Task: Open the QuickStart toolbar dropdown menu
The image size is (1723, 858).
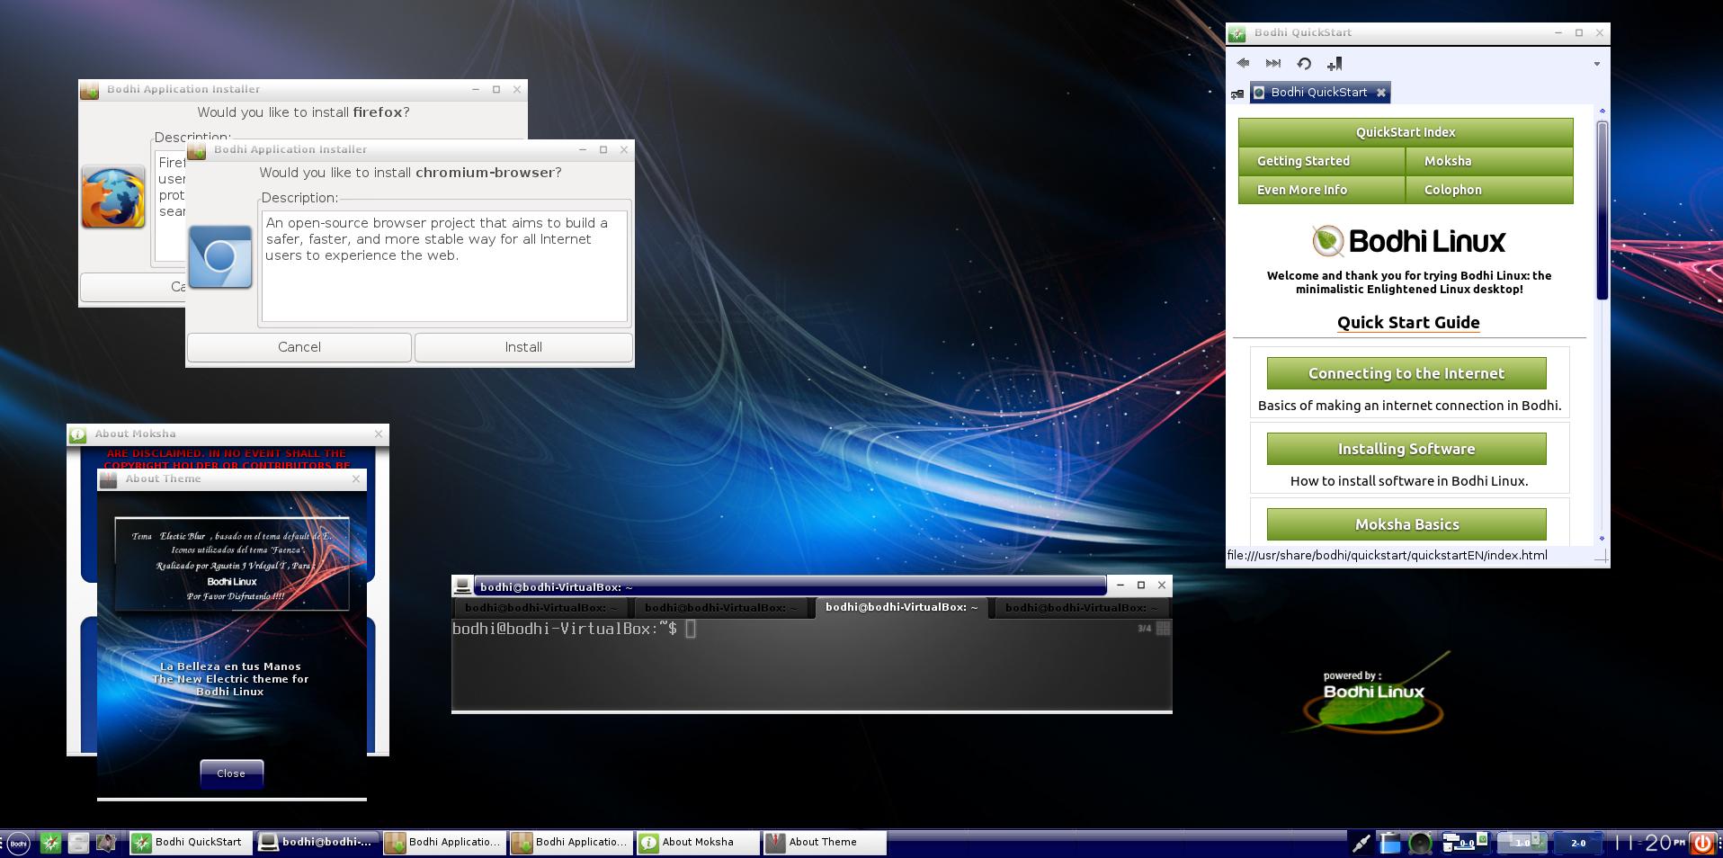Action: 1597,64
